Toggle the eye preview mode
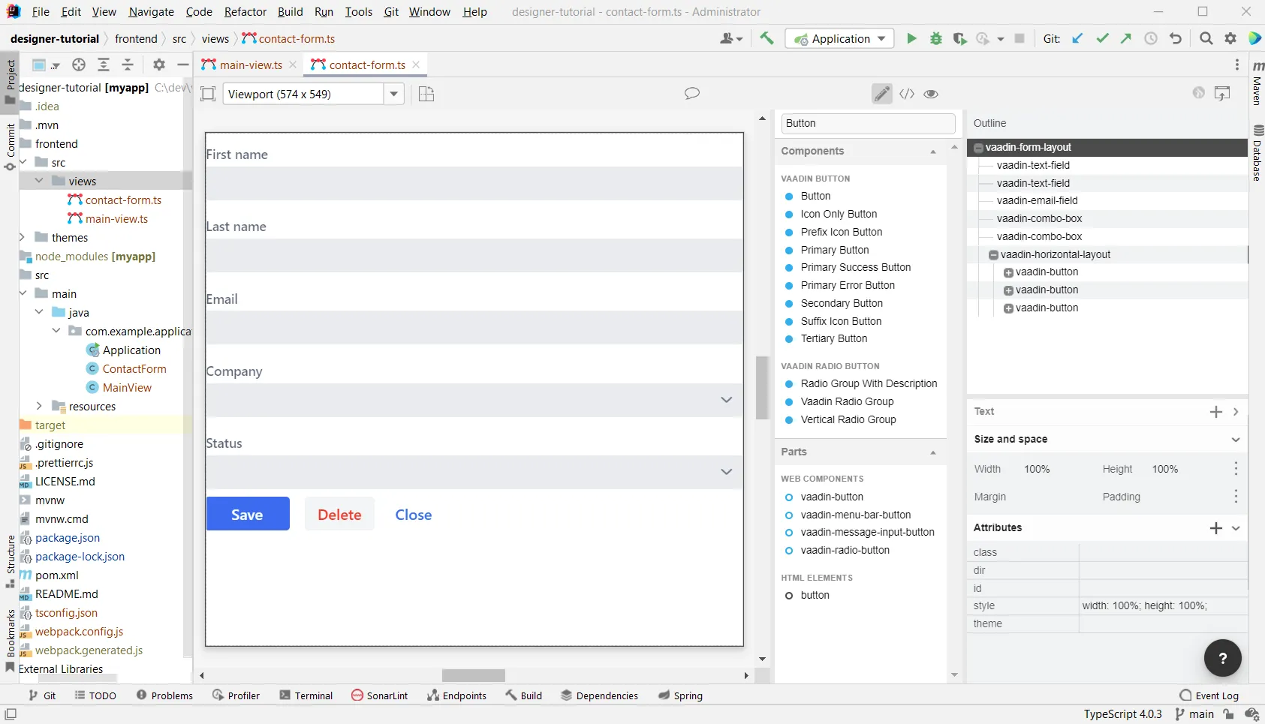 931,94
